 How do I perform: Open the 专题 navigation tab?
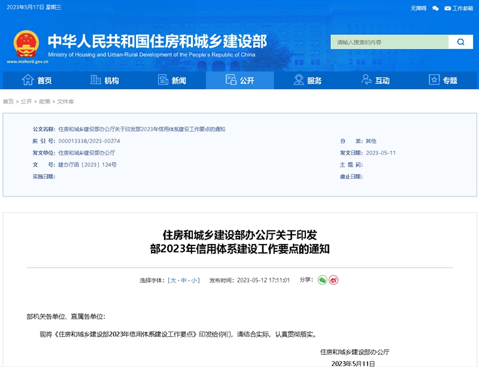(x=443, y=80)
